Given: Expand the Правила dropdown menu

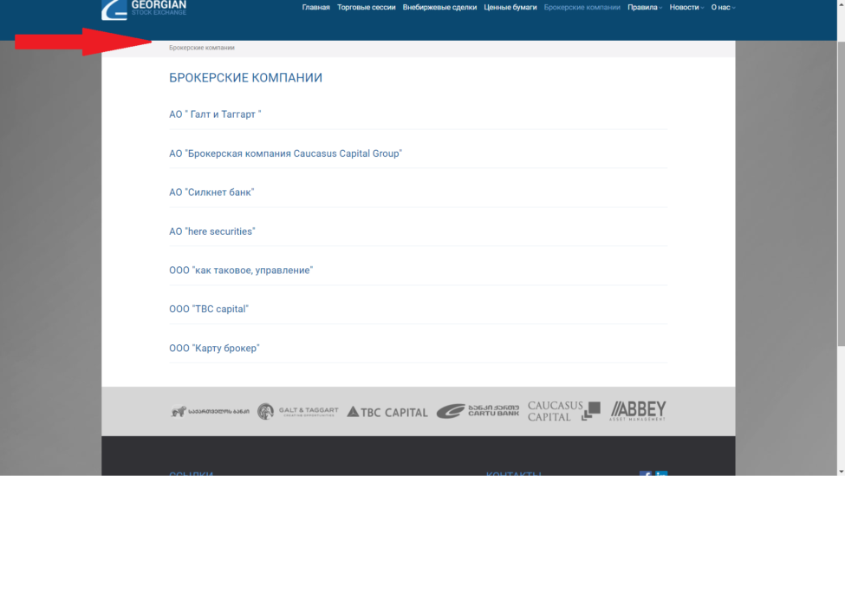Looking at the screenshot, I should (644, 7).
